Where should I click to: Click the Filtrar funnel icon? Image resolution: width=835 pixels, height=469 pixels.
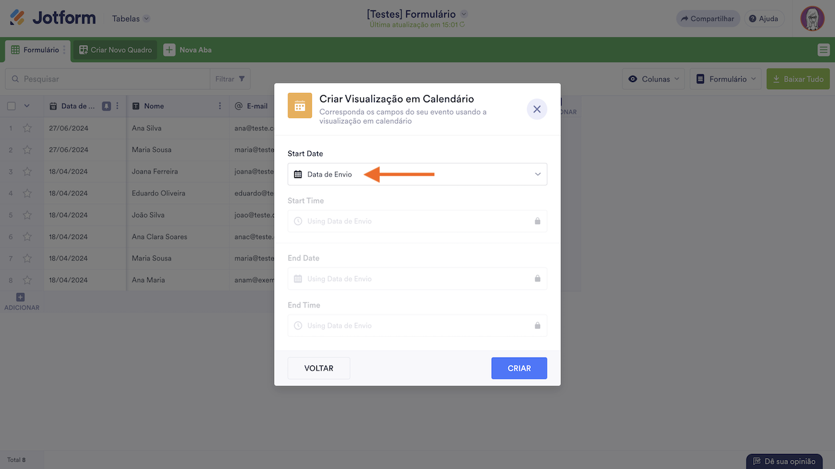[x=242, y=79]
